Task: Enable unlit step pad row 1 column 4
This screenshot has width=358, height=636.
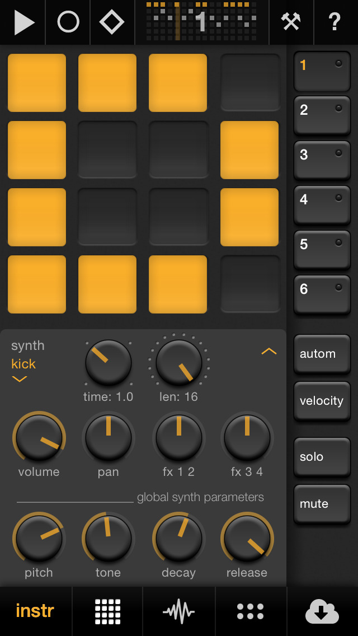Action: [250, 83]
